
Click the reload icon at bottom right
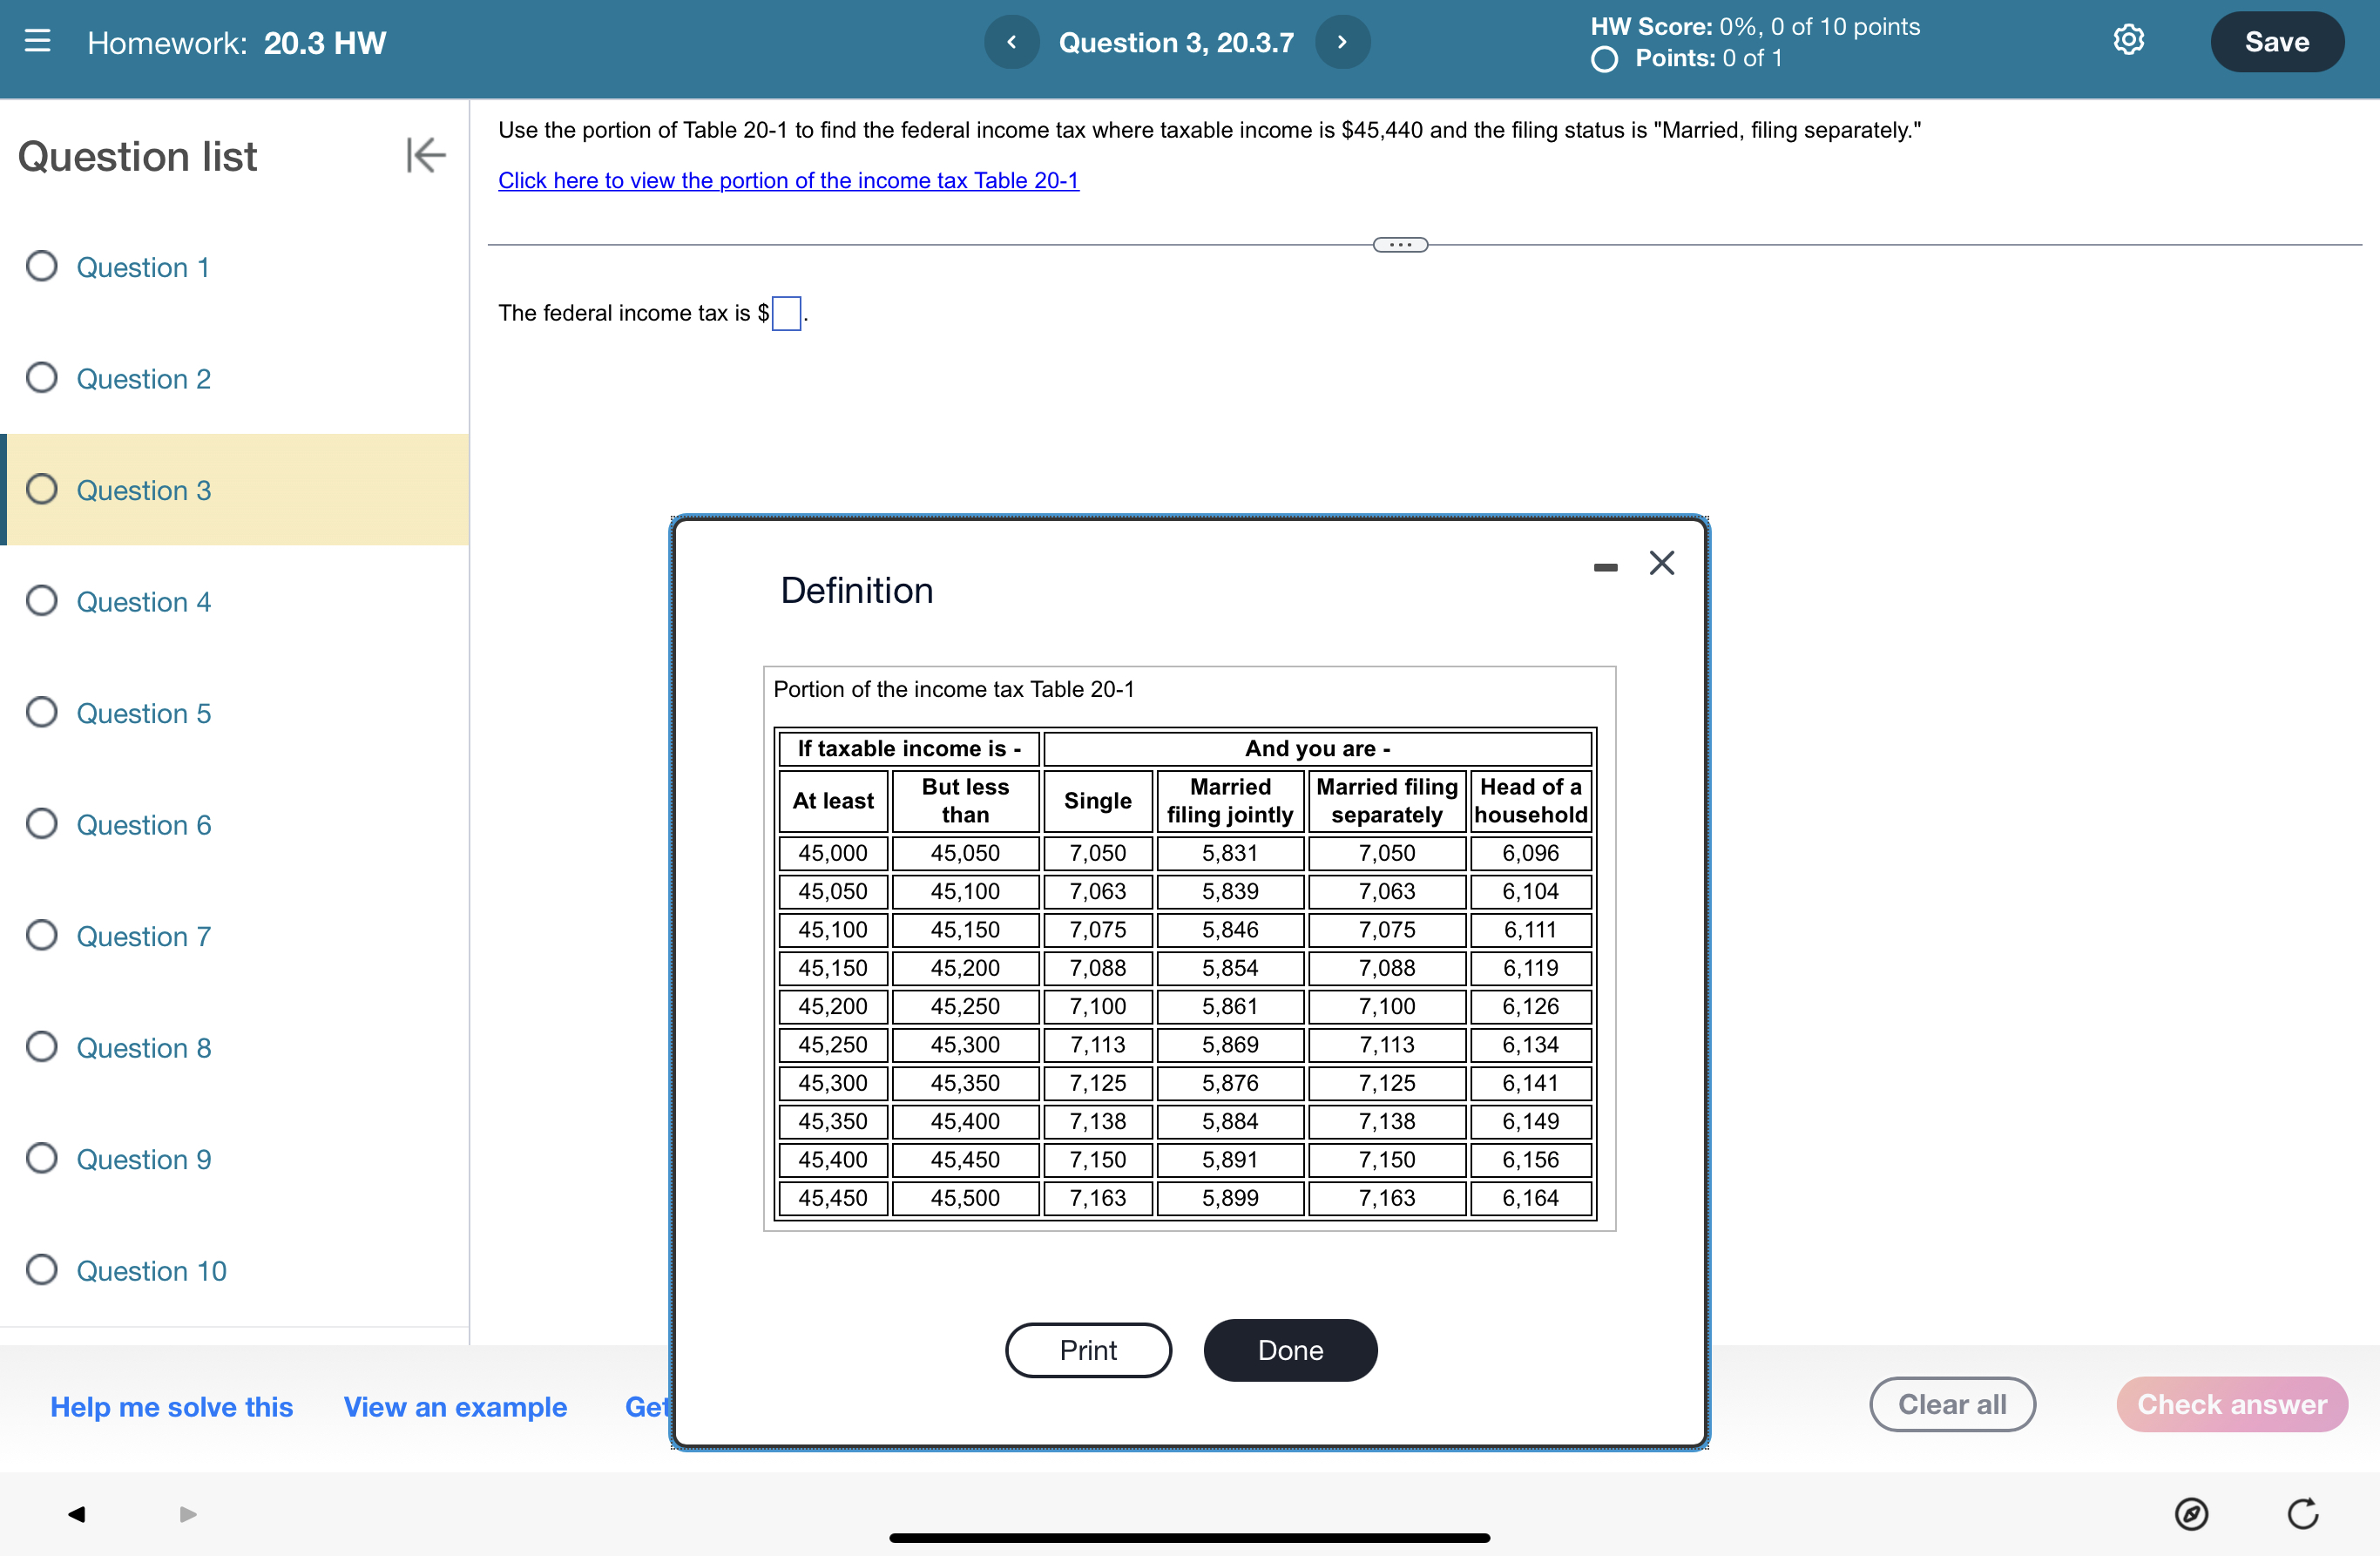click(2302, 1513)
